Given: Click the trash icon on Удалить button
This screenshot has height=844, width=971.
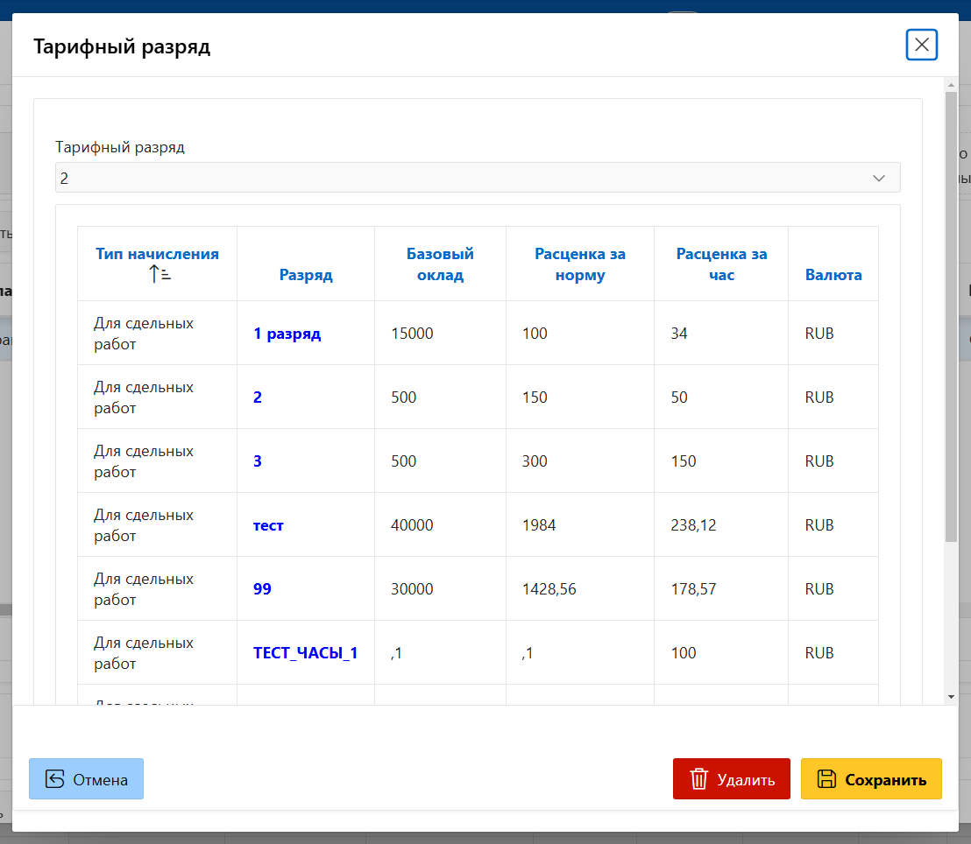Looking at the screenshot, I should click(x=698, y=779).
